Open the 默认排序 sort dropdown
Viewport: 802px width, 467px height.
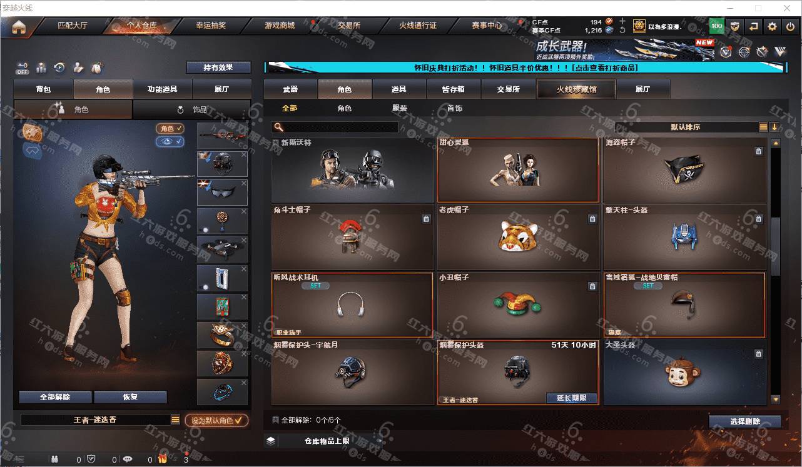[x=686, y=127]
